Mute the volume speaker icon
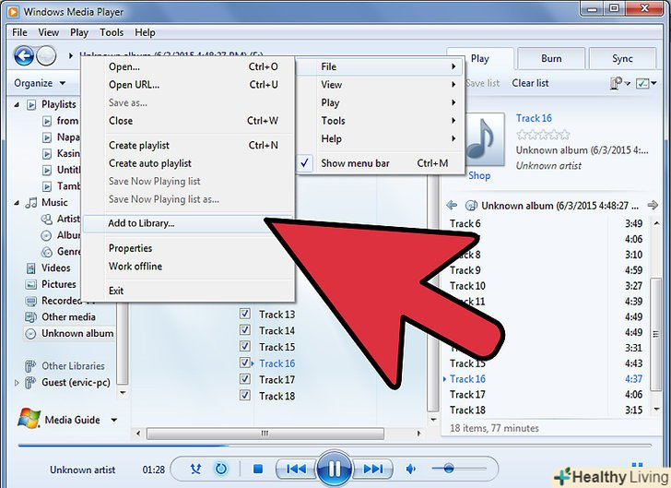 410,470
